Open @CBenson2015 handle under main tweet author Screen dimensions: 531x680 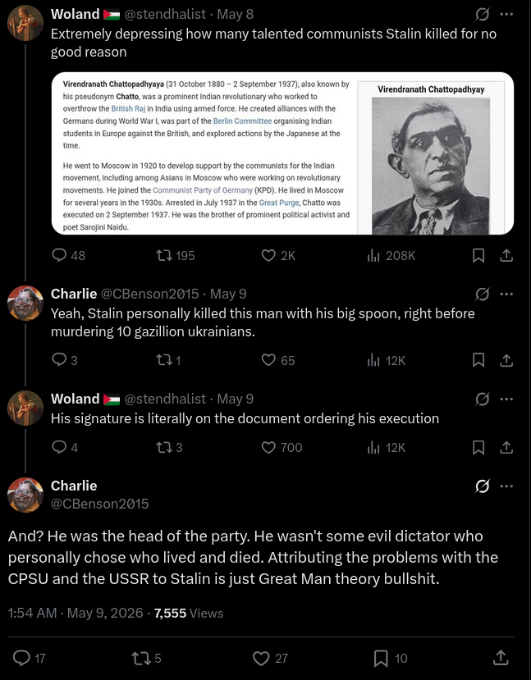point(100,504)
